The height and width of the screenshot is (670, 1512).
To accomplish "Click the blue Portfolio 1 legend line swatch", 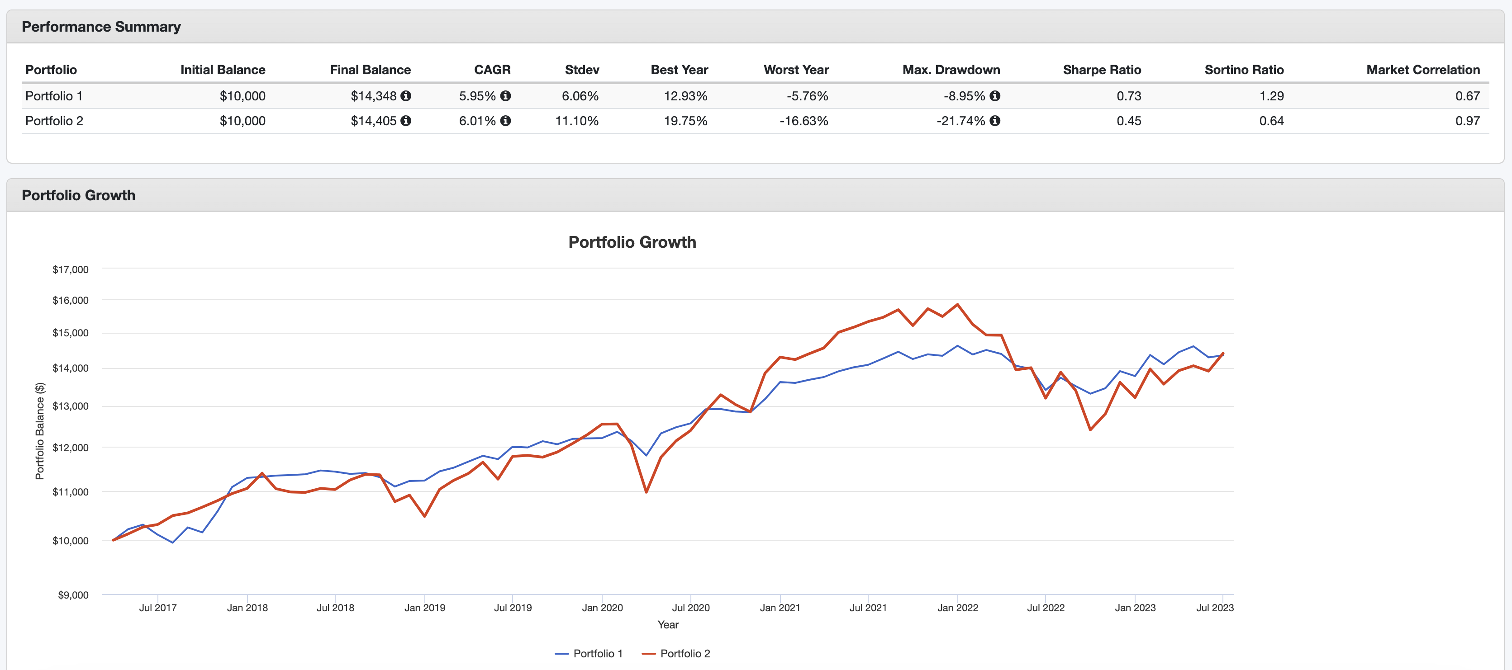I will tap(562, 654).
